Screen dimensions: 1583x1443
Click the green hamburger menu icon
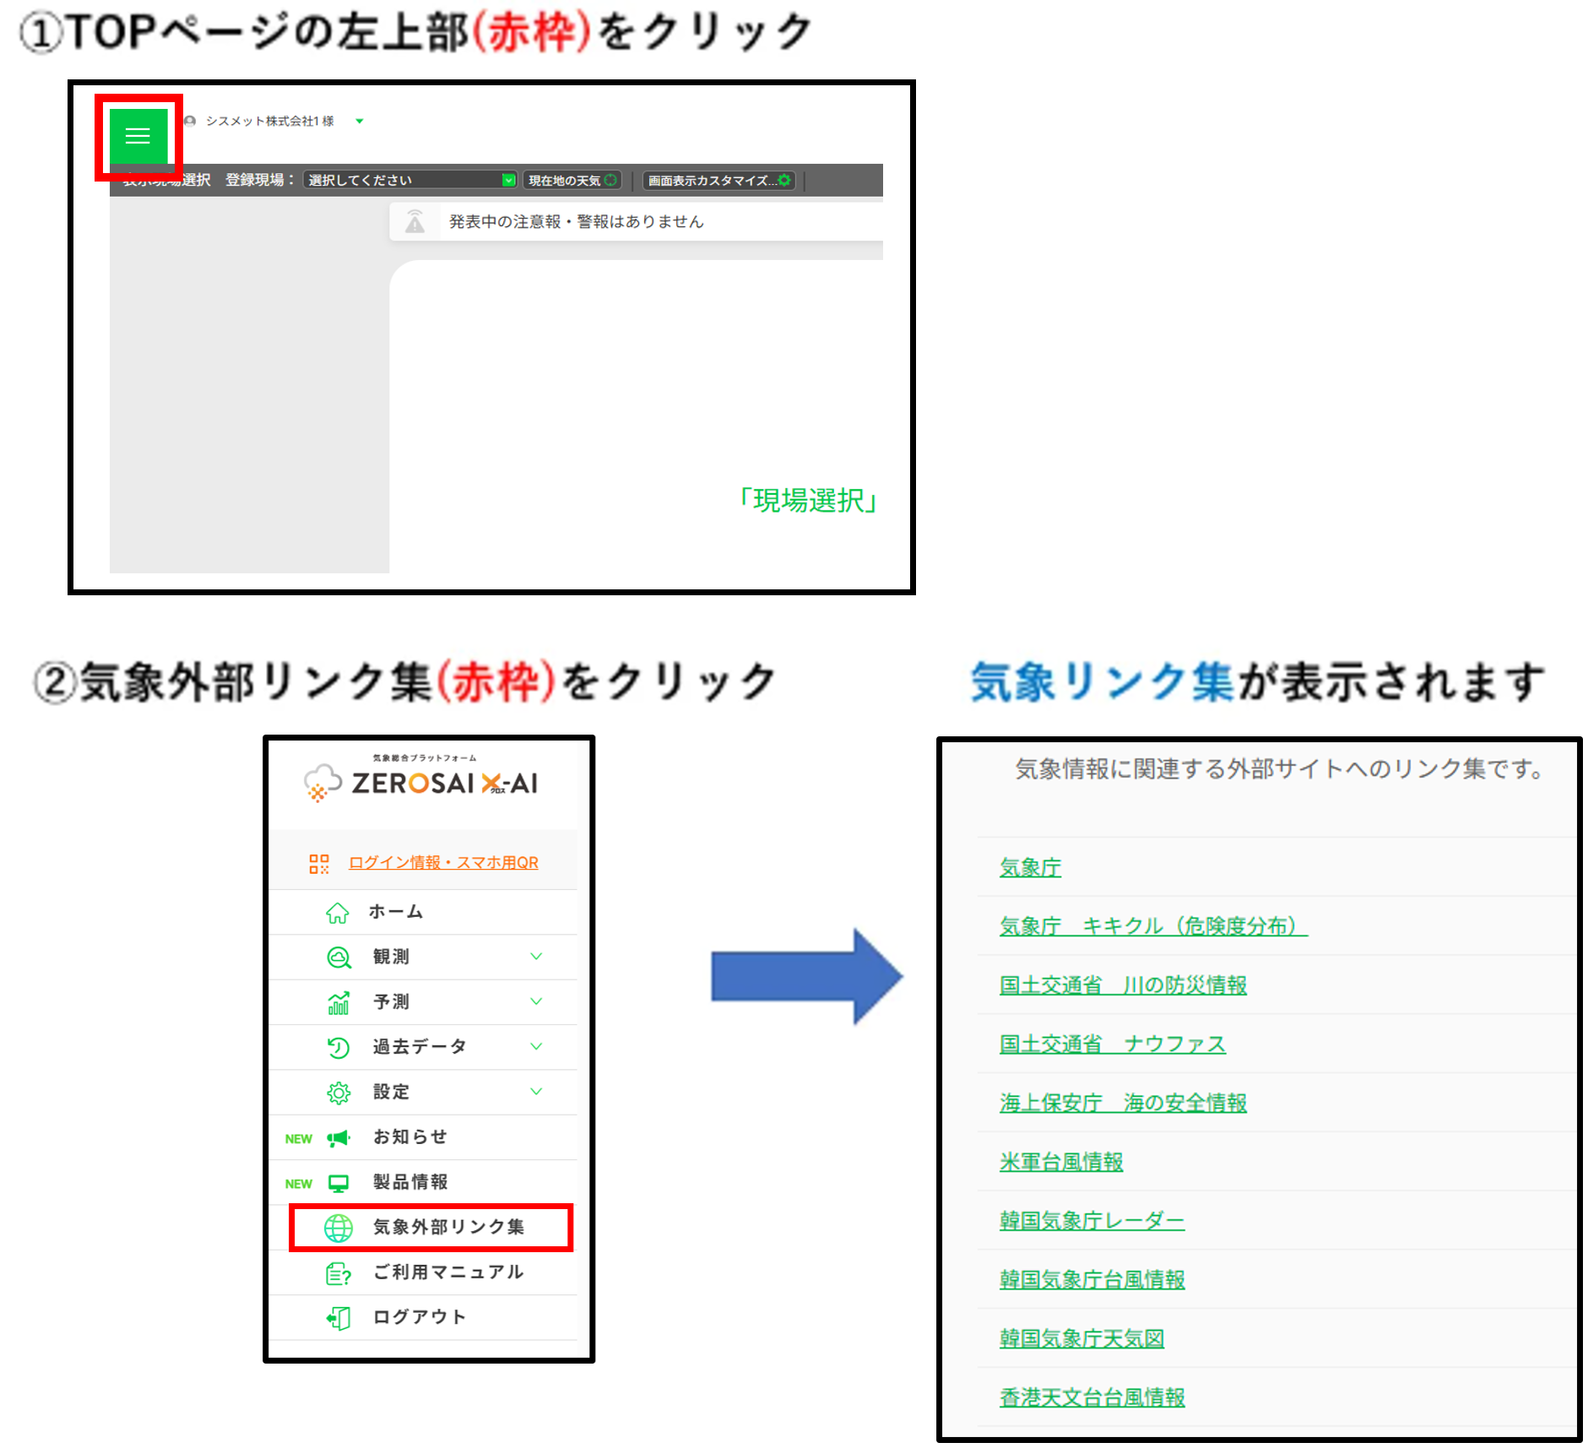click(138, 136)
